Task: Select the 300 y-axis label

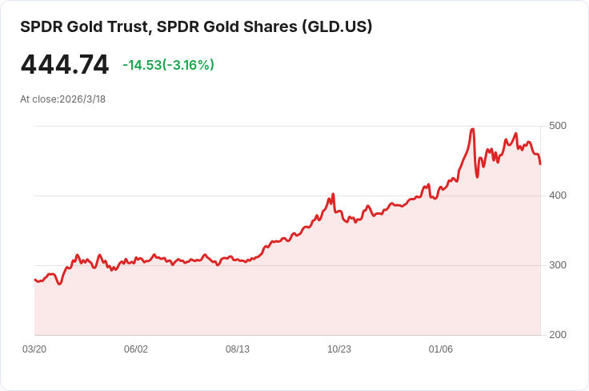Action: pyautogui.click(x=558, y=265)
